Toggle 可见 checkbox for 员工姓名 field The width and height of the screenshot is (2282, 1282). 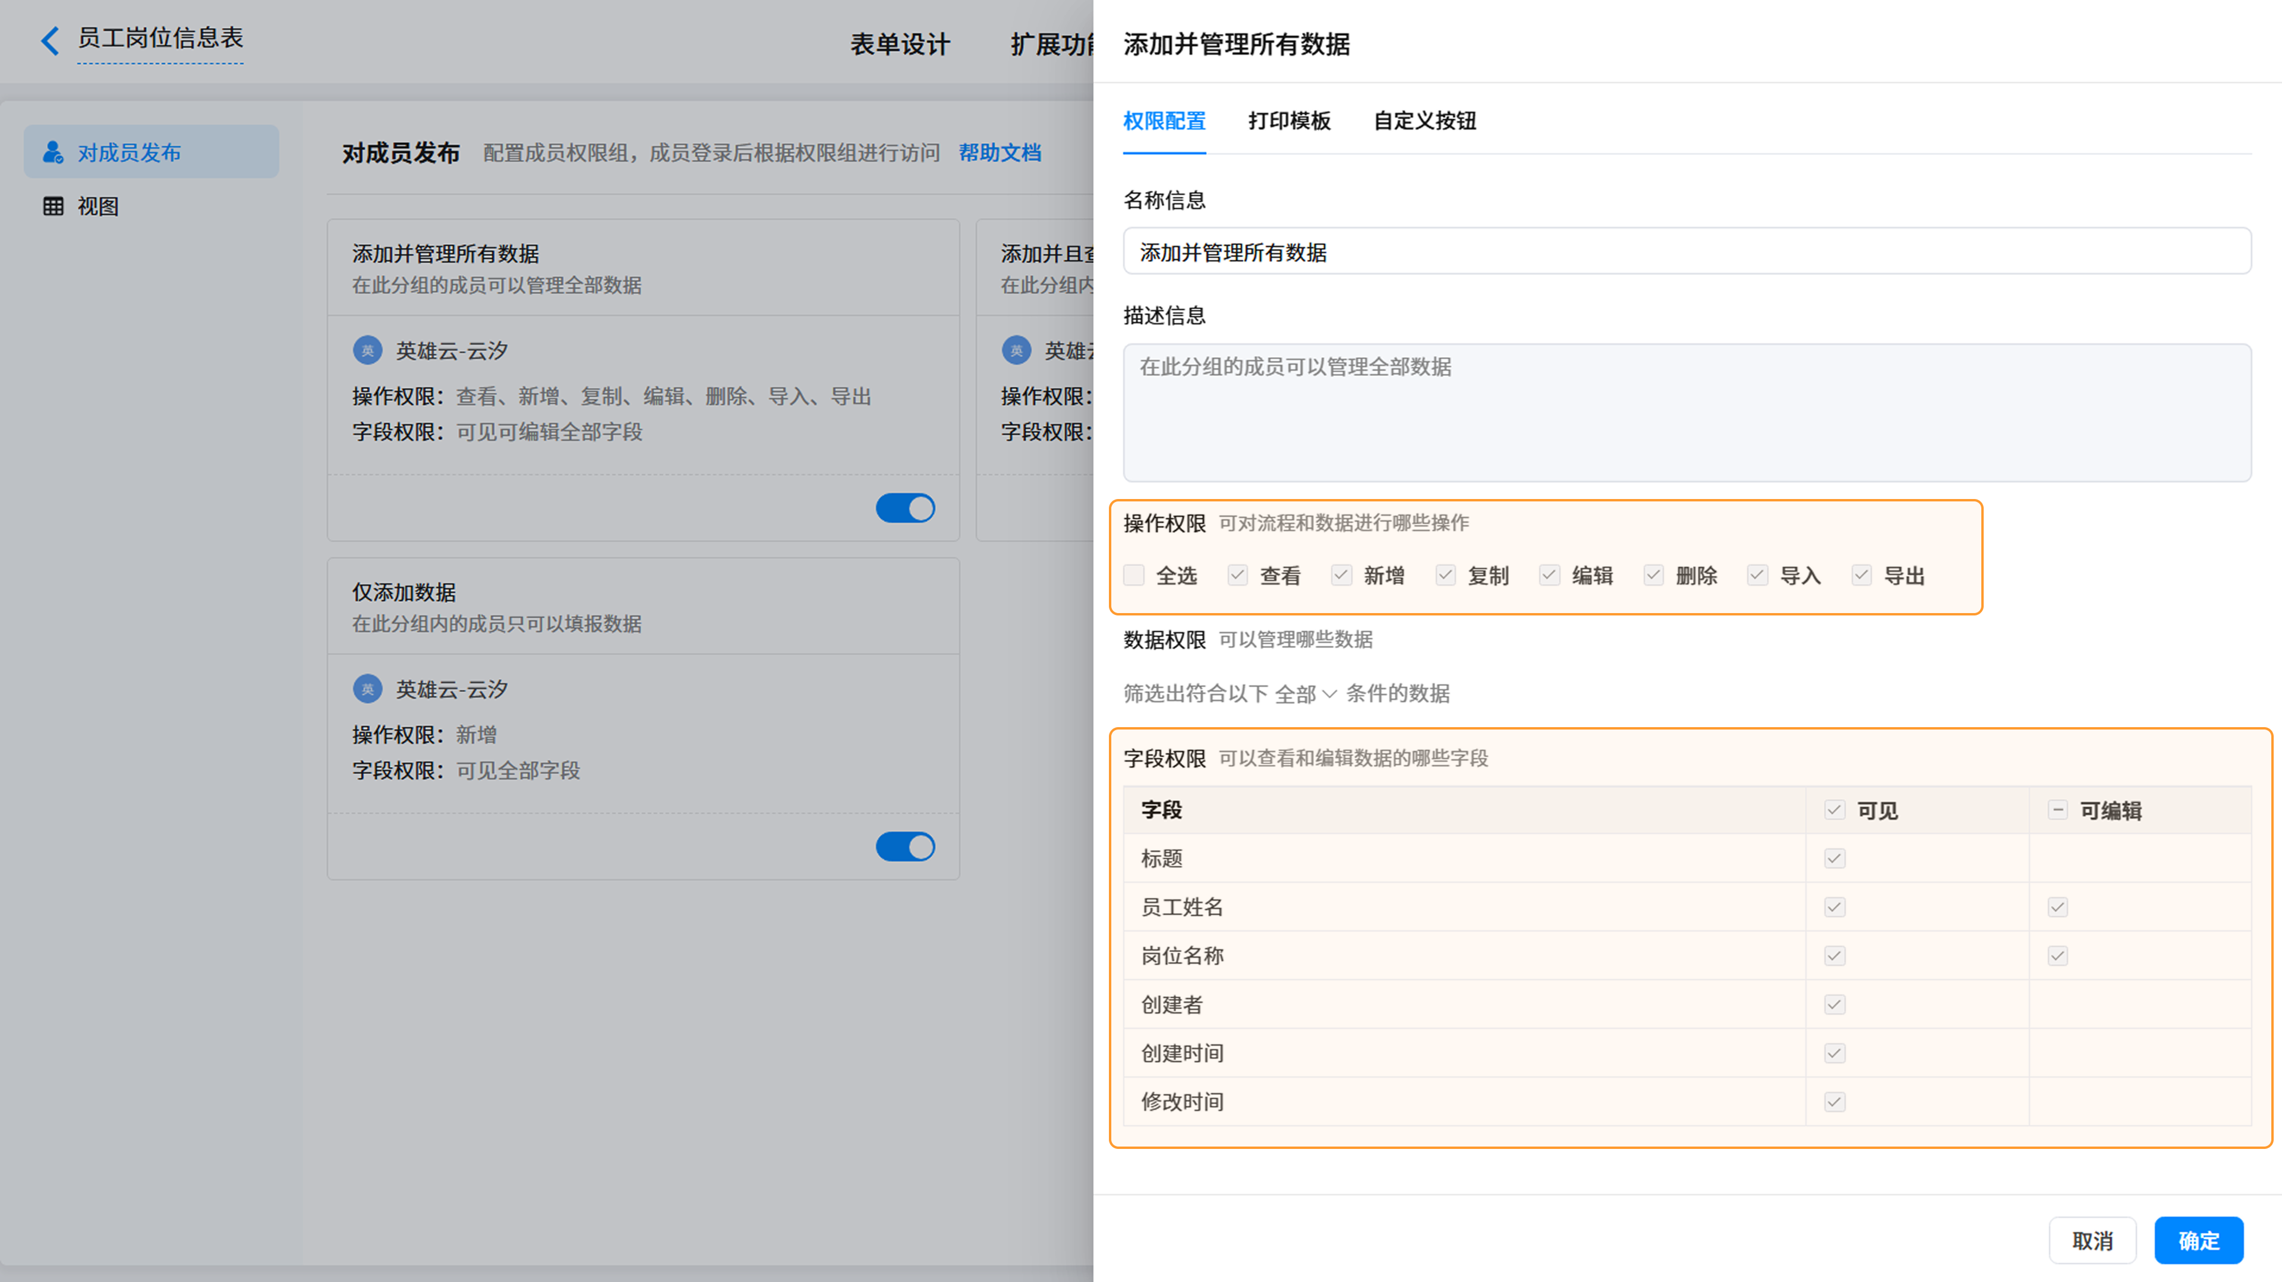point(1835,908)
